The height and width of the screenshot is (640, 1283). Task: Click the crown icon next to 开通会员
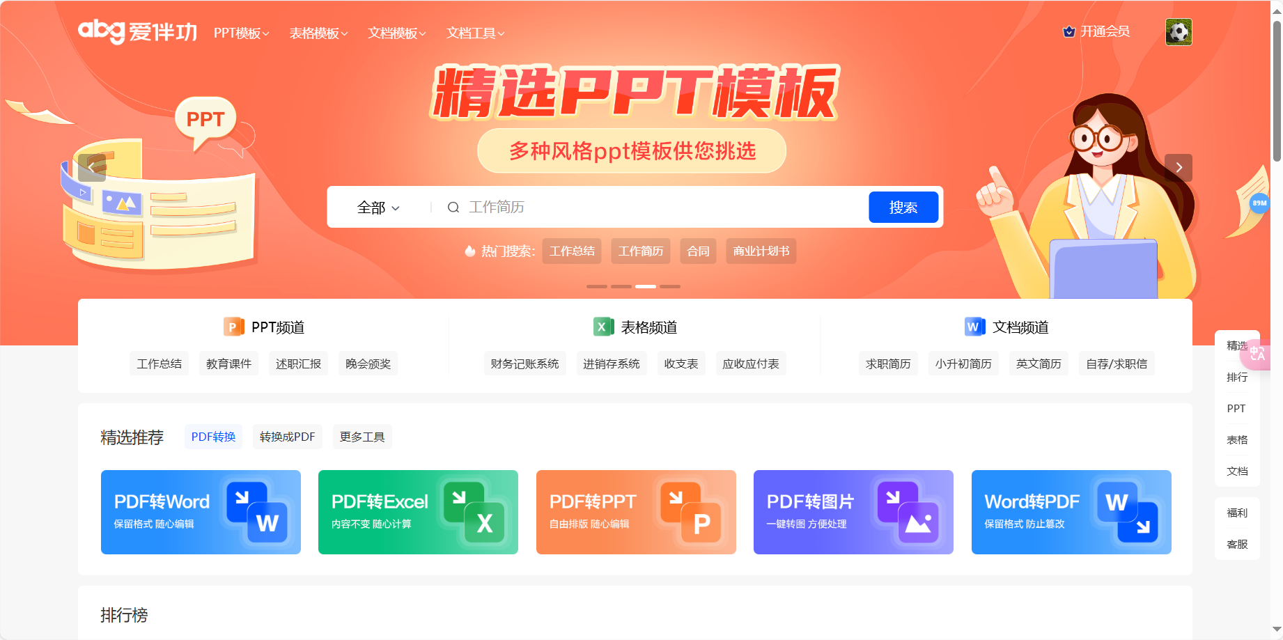(x=1068, y=31)
